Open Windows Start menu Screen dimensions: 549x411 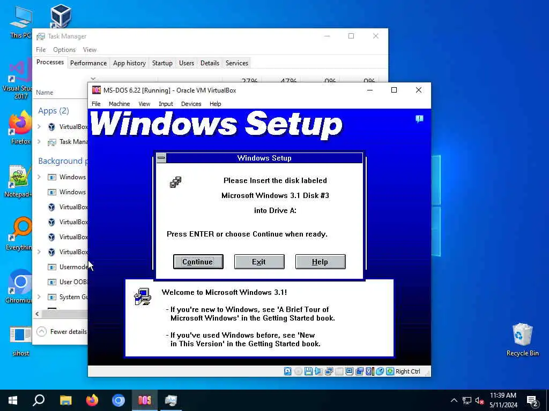(13, 400)
